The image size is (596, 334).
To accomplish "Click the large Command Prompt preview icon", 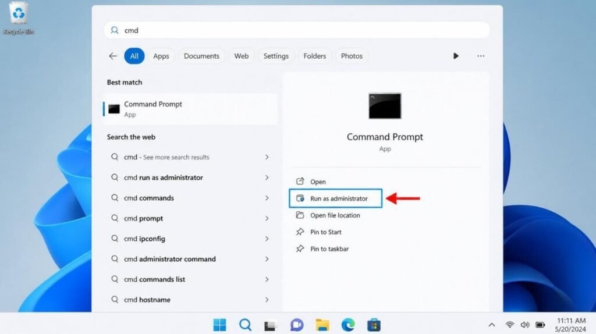I will 385,106.
